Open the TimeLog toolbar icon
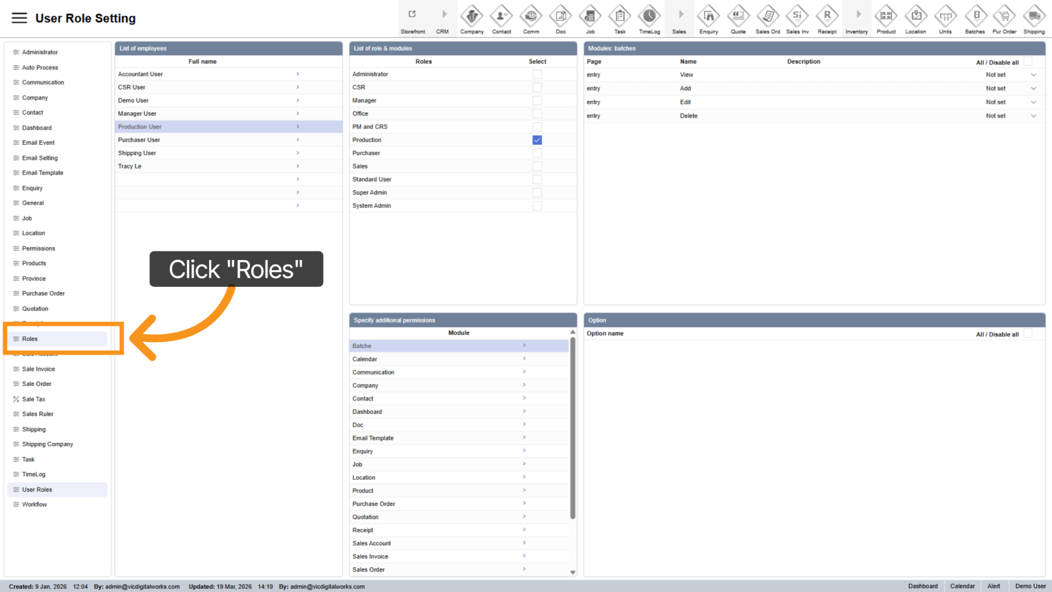This screenshot has height=592, width=1052. coord(649,18)
